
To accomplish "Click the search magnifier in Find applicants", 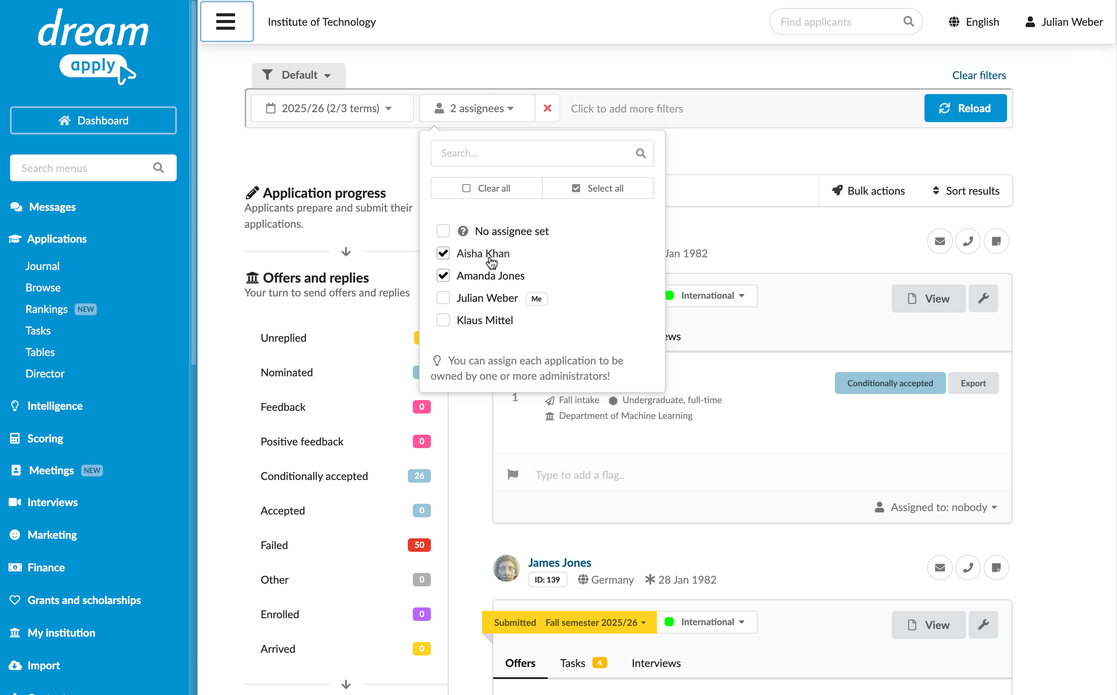I will tap(908, 22).
